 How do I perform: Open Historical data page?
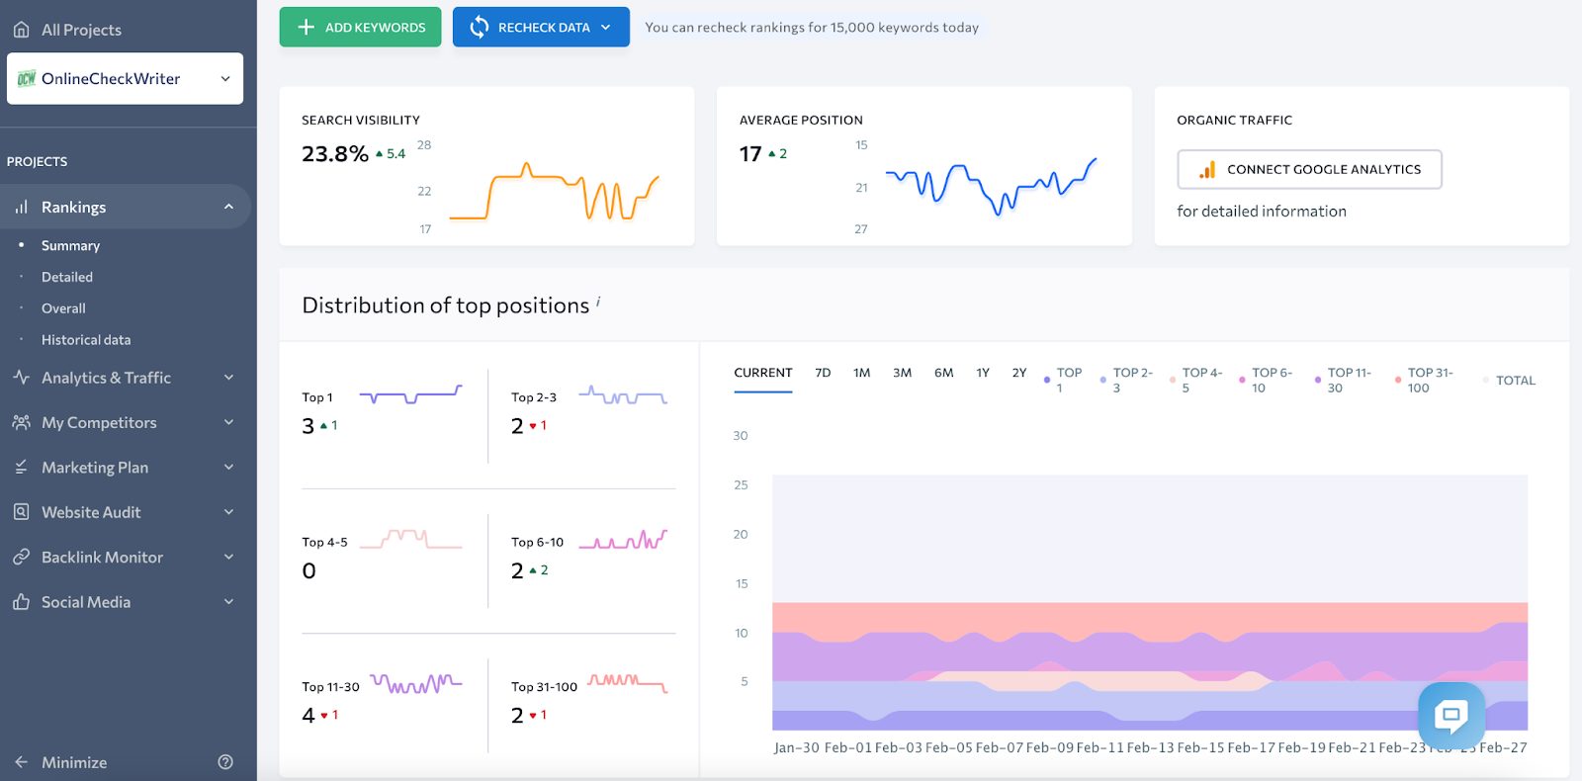86,339
